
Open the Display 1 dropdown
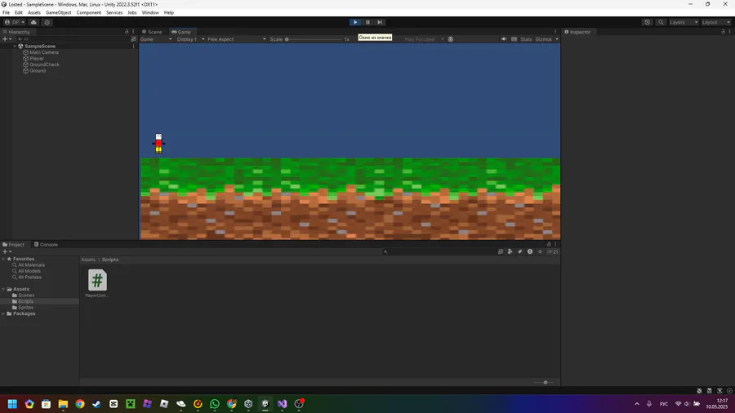[190, 39]
